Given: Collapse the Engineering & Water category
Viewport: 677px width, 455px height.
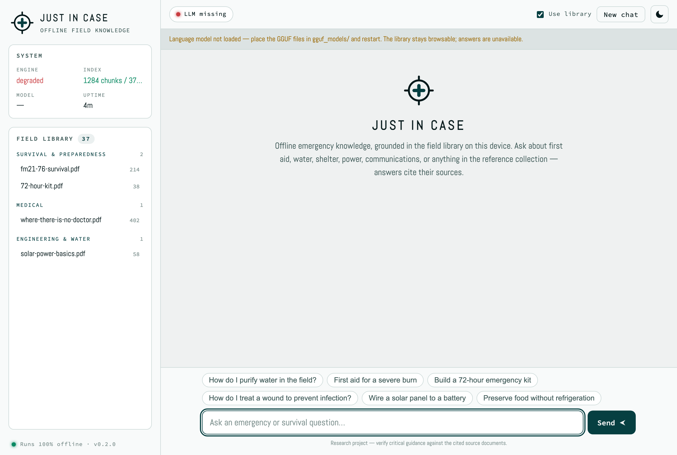Looking at the screenshot, I should pyautogui.click(x=80, y=239).
